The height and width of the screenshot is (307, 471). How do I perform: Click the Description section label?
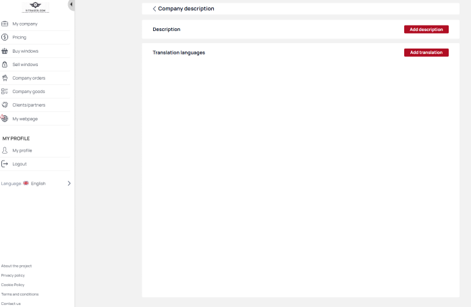pos(167,30)
